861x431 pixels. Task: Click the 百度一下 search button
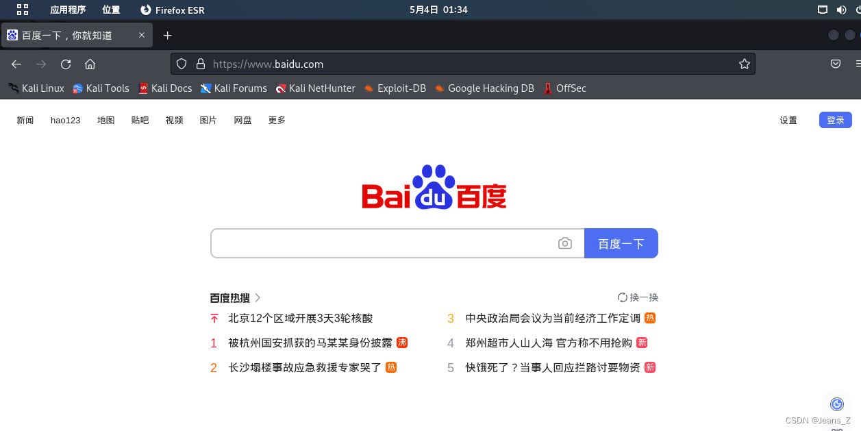pos(621,243)
